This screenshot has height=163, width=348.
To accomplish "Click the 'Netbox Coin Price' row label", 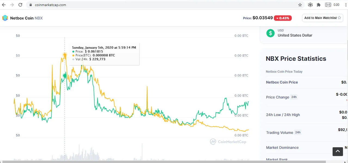I will coord(282,82).
